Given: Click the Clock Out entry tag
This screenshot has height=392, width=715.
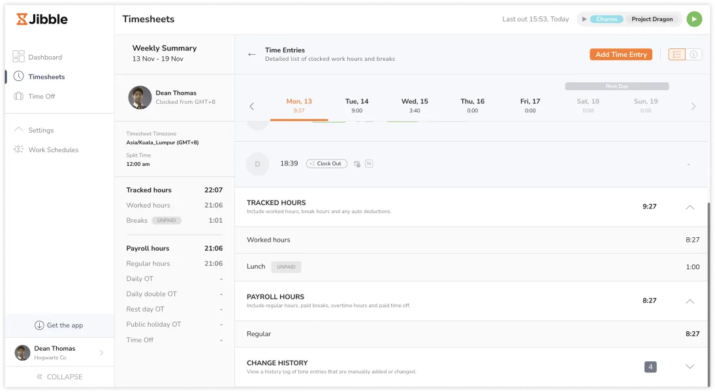Looking at the screenshot, I should tap(326, 163).
